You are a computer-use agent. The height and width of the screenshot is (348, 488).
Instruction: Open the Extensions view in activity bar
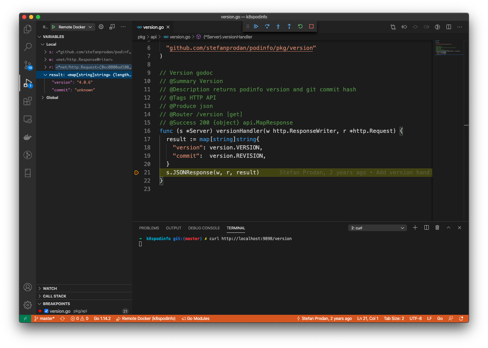tap(28, 101)
